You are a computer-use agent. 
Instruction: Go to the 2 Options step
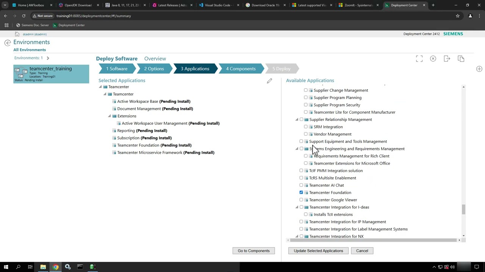(x=154, y=69)
